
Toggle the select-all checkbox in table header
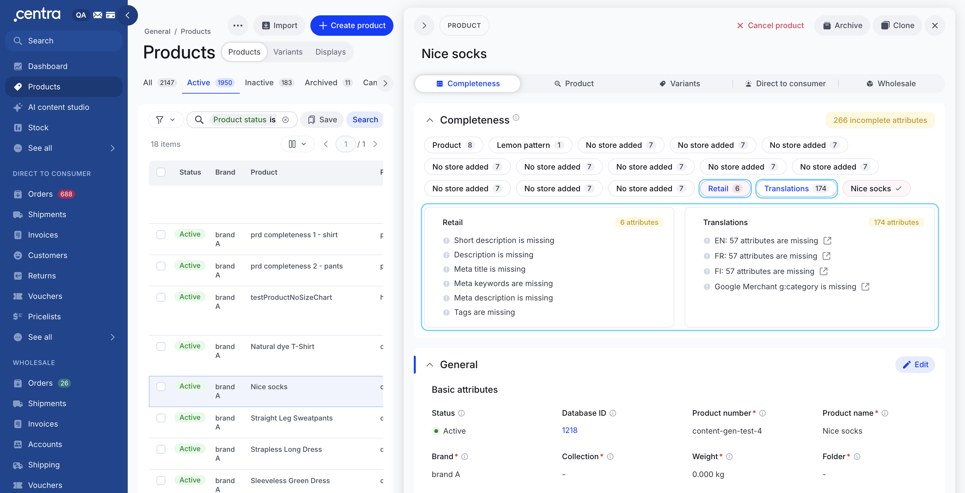pyautogui.click(x=161, y=172)
